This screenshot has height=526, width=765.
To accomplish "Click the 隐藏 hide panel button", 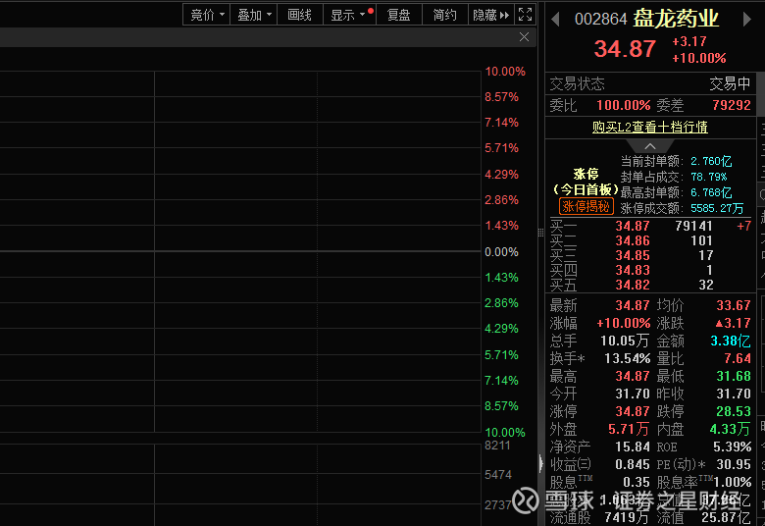I will pyautogui.click(x=490, y=15).
